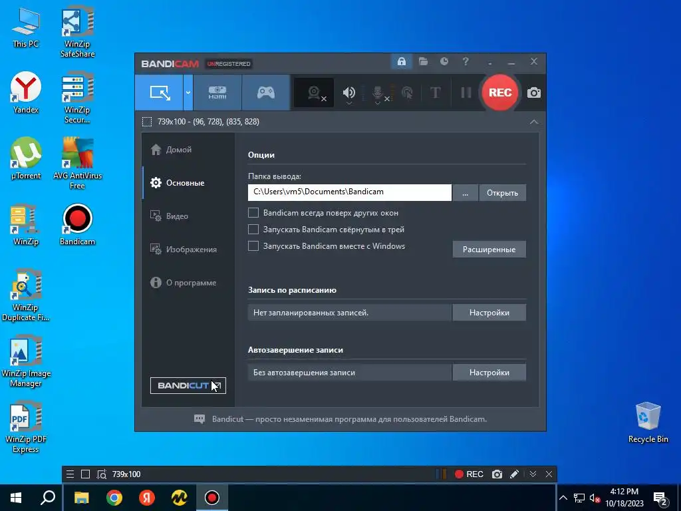Browse for output folder with ... button
Image resolution: width=681 pixels, height=511 pixels.
click(x=465, y=192)
